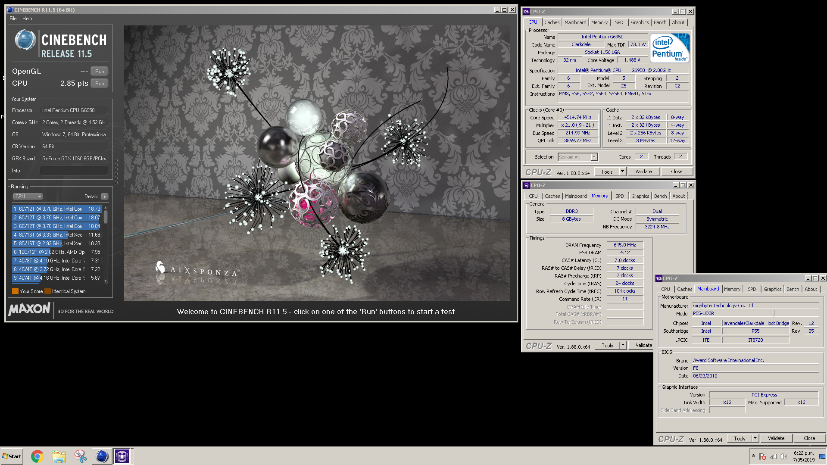
Task: Open the ranking type CPU dropdown
Action: tap(28, 197)
